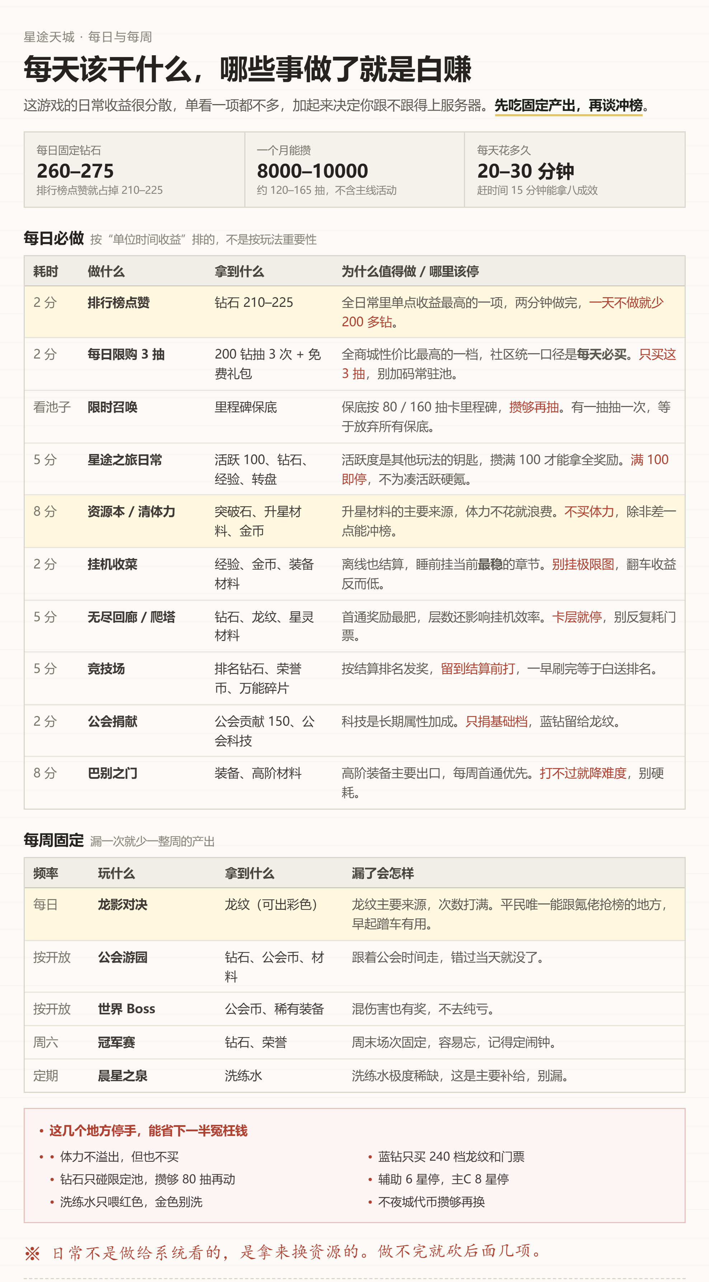Screen dimensions: 709x1282
Task: Click the 260–275 daily diamond figure
Action: tap(75, 171)
